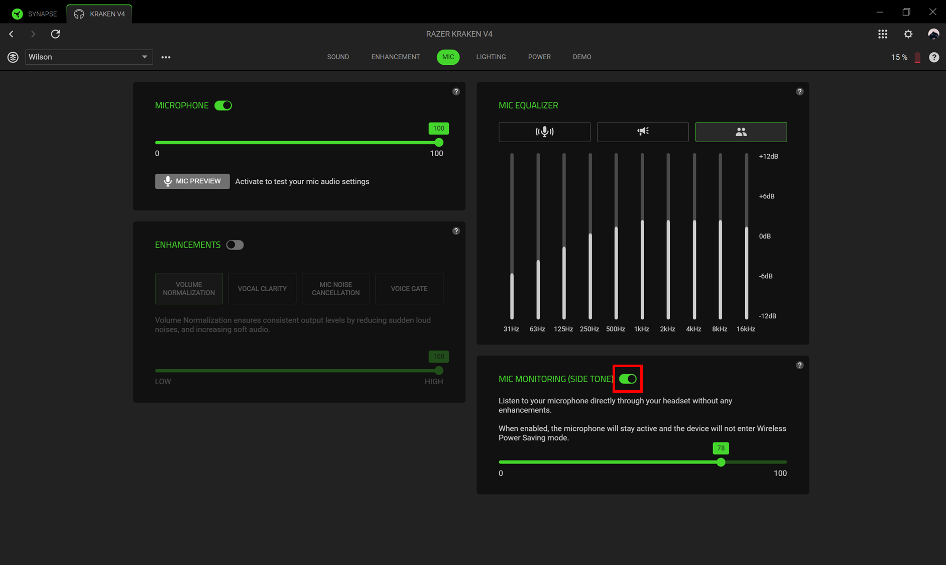946x565 pixels.
Task: Select the broadcast microphone equalizer preset
Action: point(544,132)
